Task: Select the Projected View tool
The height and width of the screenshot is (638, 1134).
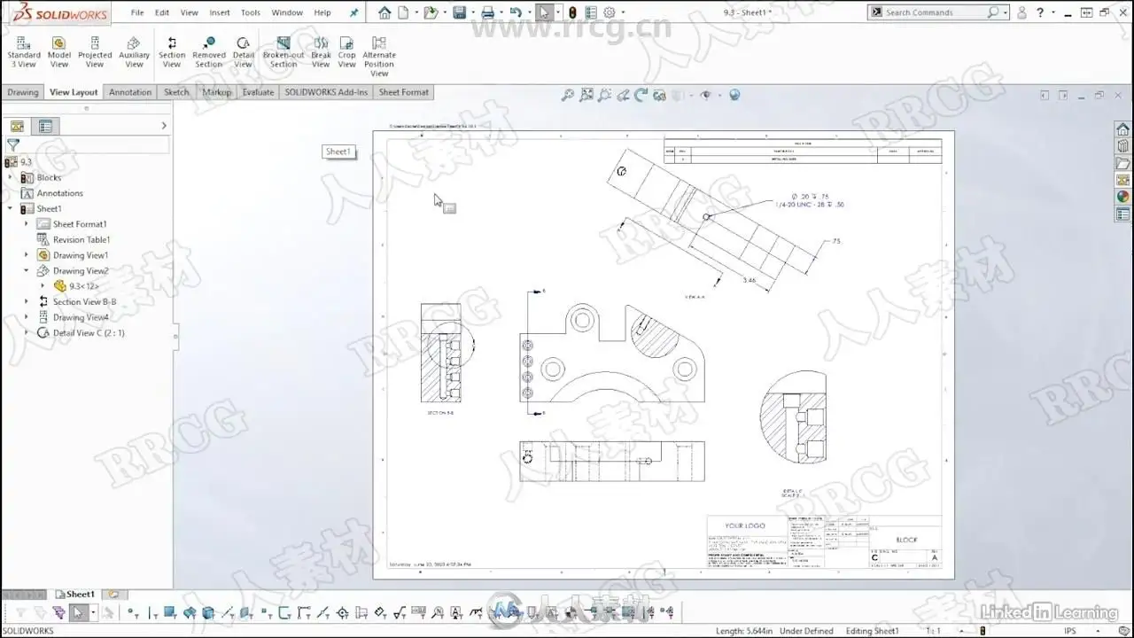Action: 95,52
